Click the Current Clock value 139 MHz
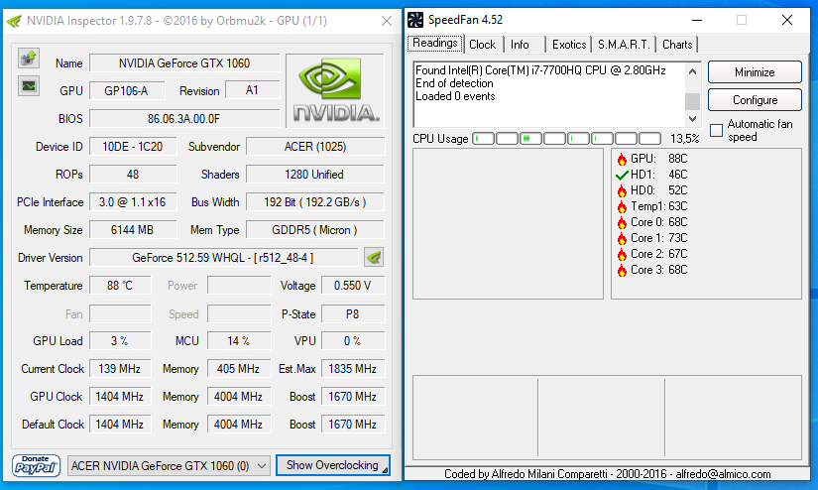The height and width of the screenshot is (490, 818). click(x=120, y=369)
